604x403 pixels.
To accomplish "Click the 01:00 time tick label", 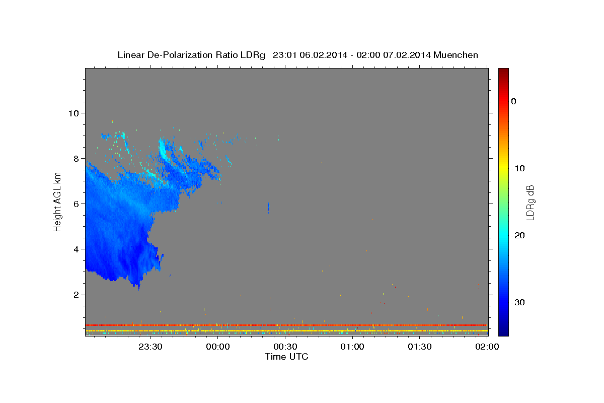I will [352, 347].
